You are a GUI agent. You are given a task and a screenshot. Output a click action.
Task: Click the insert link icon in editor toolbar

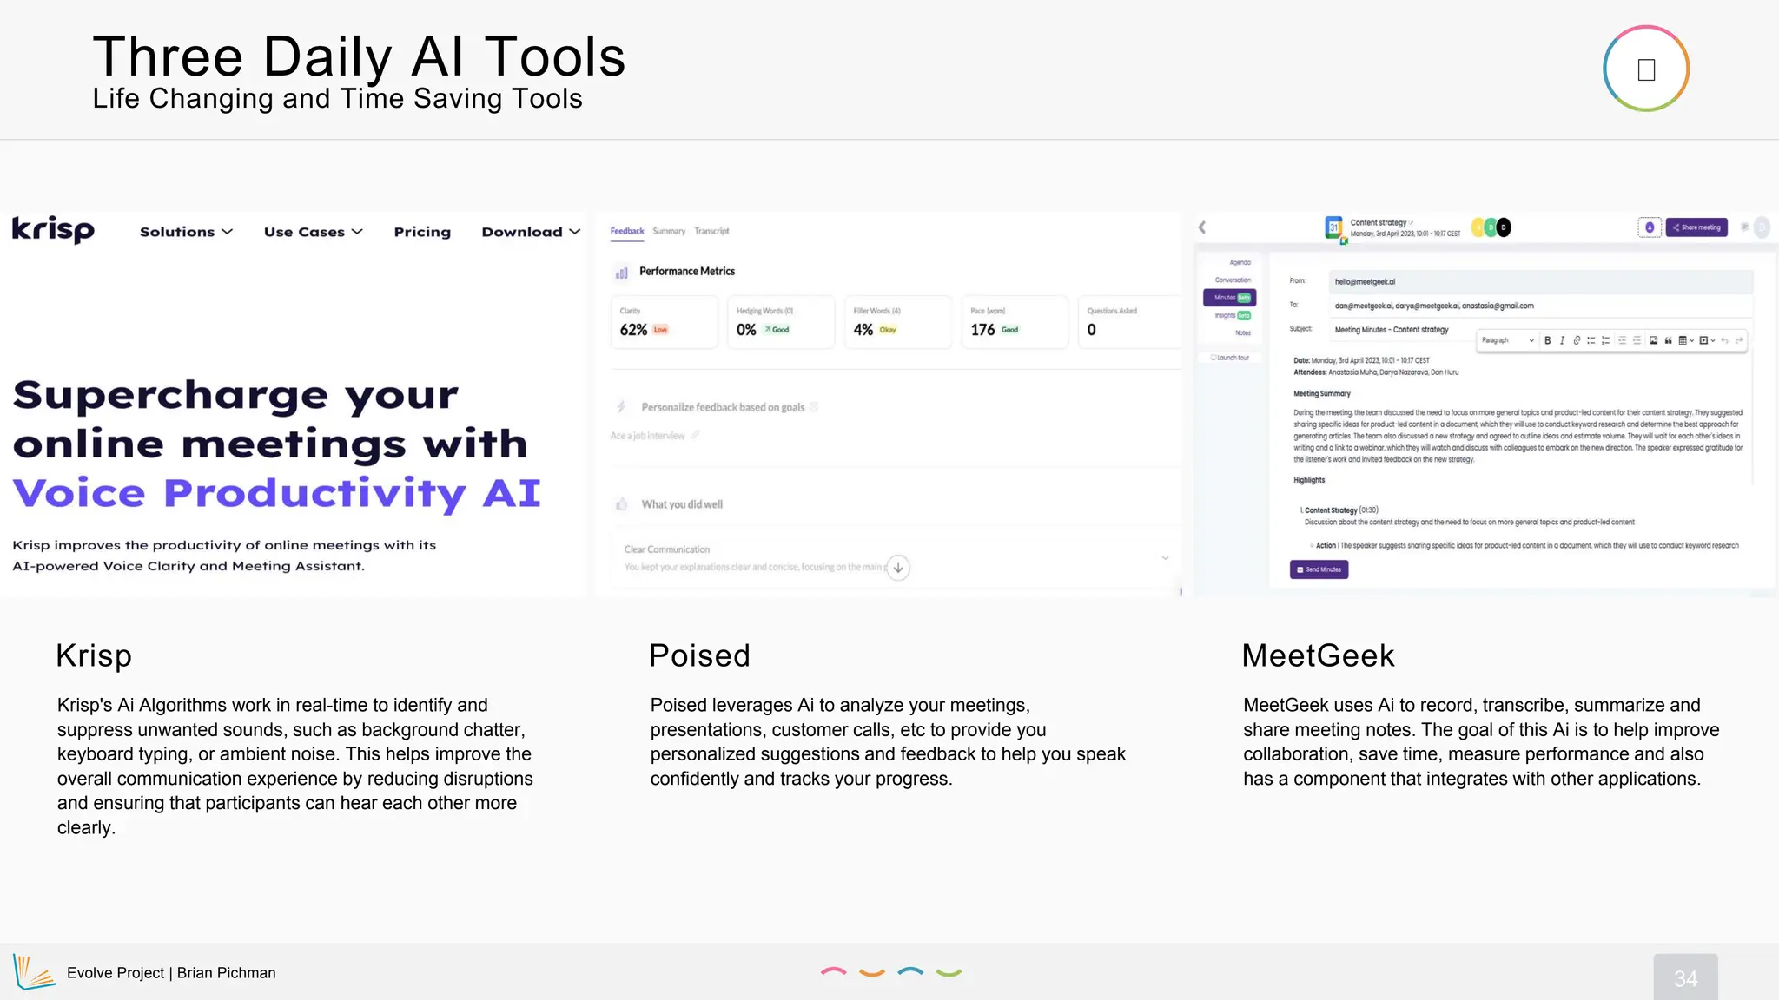click(1577, 340)
